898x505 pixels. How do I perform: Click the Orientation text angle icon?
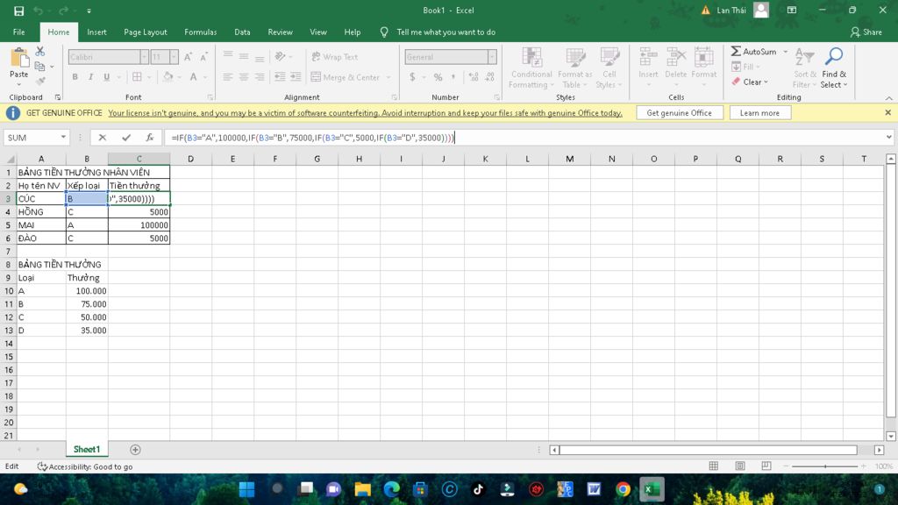[x=280, y=57]
